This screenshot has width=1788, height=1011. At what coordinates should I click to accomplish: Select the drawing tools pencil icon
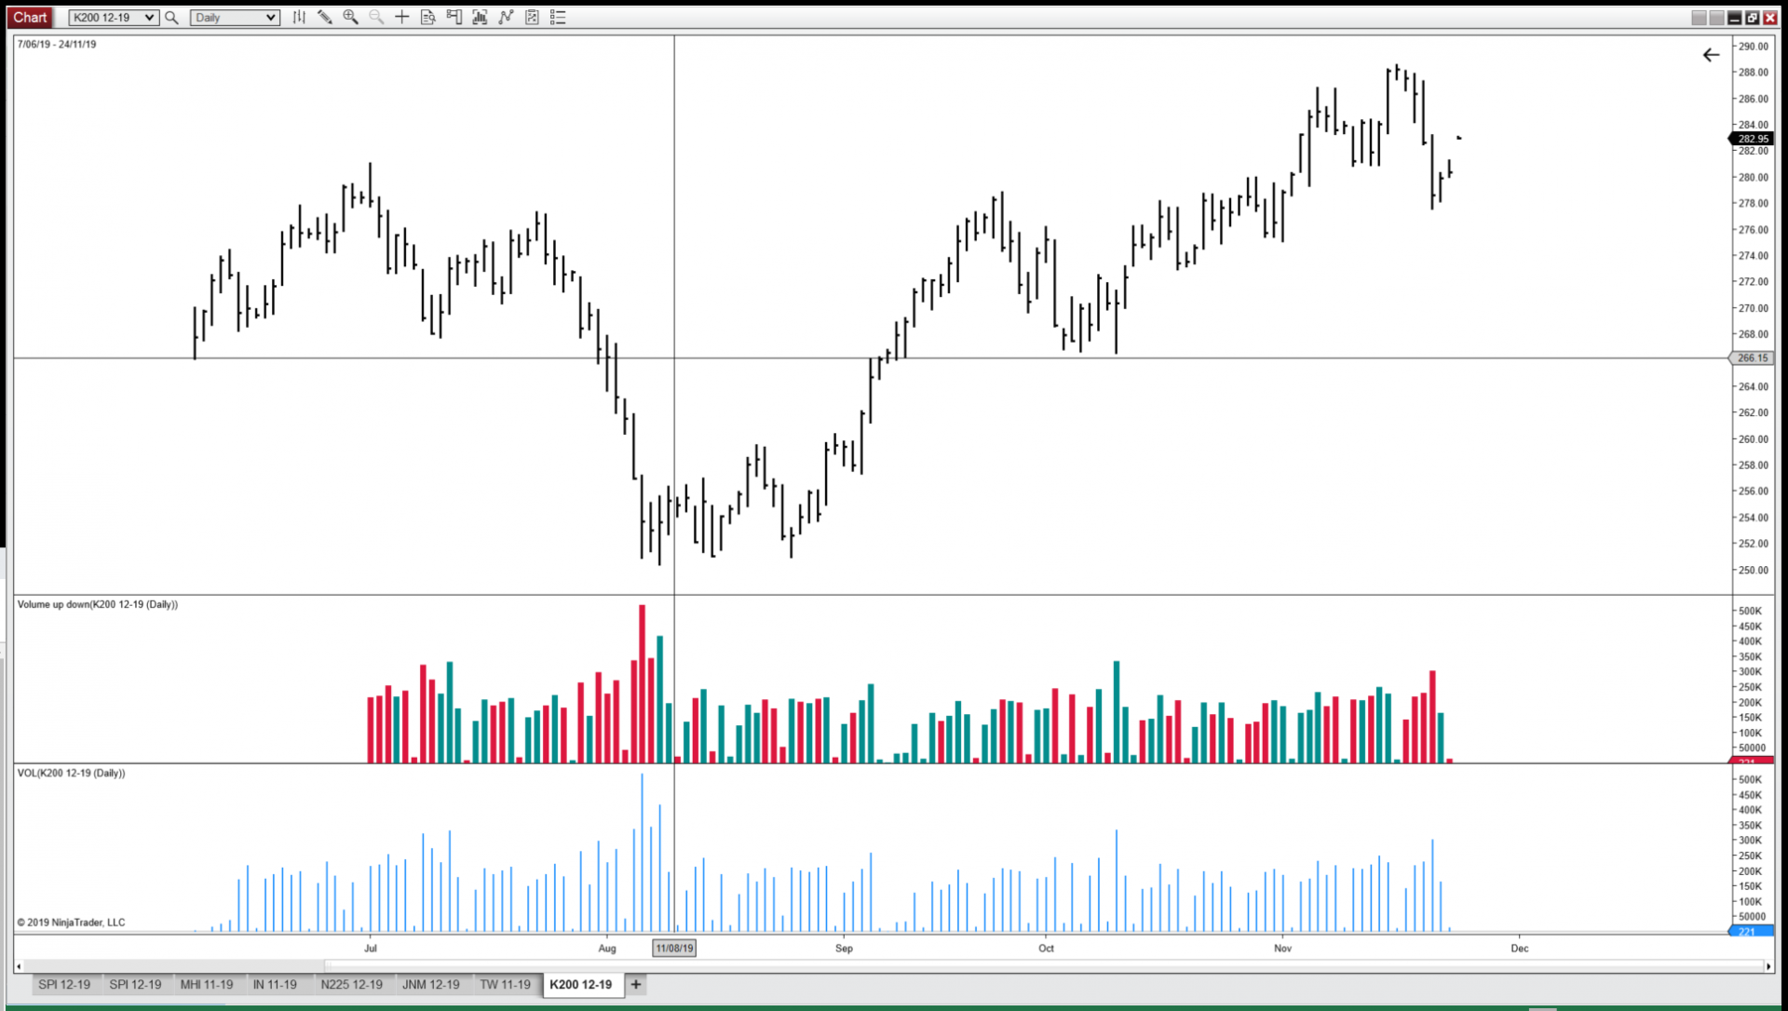point(324,17)
